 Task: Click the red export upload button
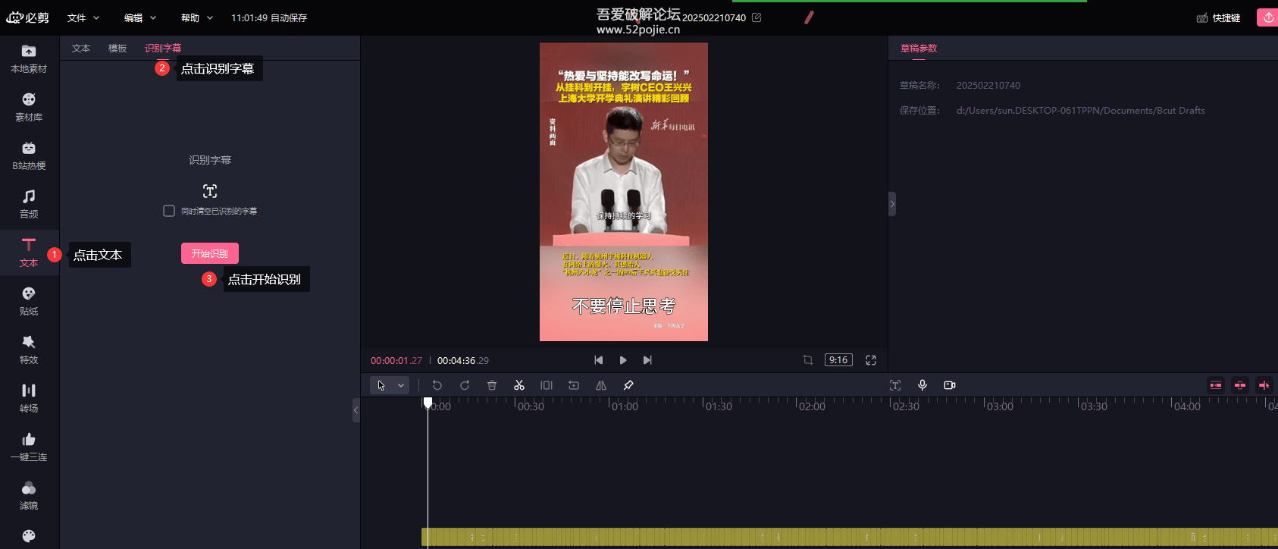tap(1267, 17)
